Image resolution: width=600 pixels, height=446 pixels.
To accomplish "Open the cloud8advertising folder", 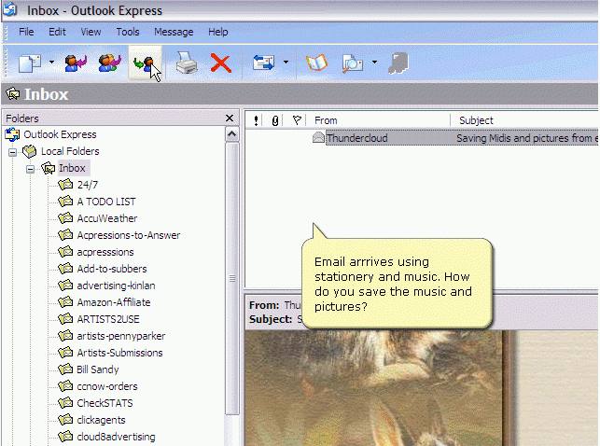I will point(116,438).
